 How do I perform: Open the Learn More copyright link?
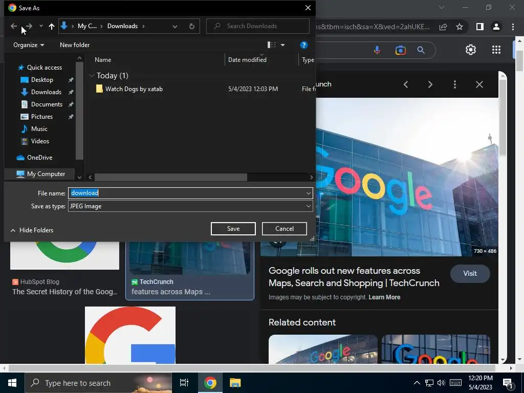pos(384,297)
